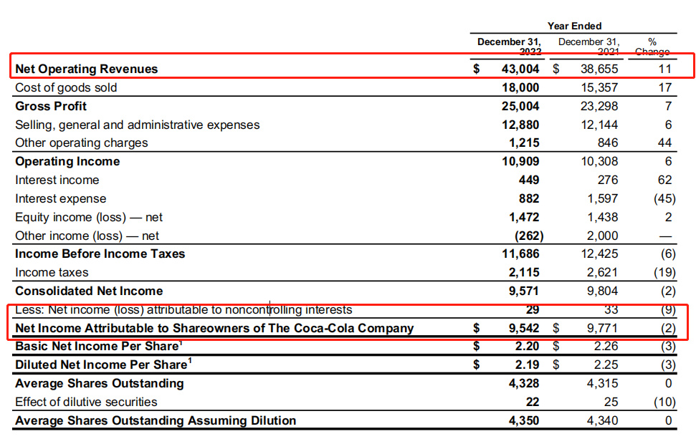The image size is (696, 439).
Task: Select the Gross Profit 25,004 figure
Action: (520, 107)
